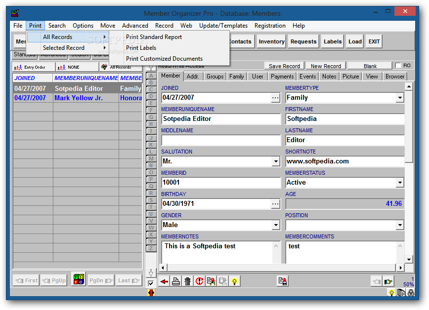This screenshot has width=429, height=310.
Task: Click the documents icon in status bar
Action: 401,293
